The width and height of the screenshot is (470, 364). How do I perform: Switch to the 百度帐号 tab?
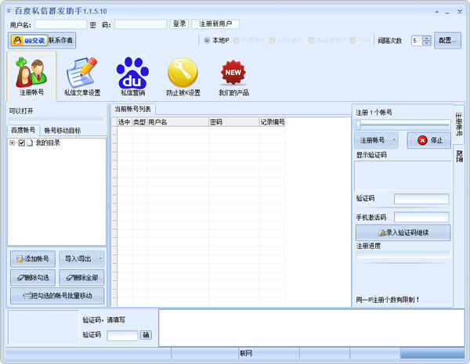(23, 130)
